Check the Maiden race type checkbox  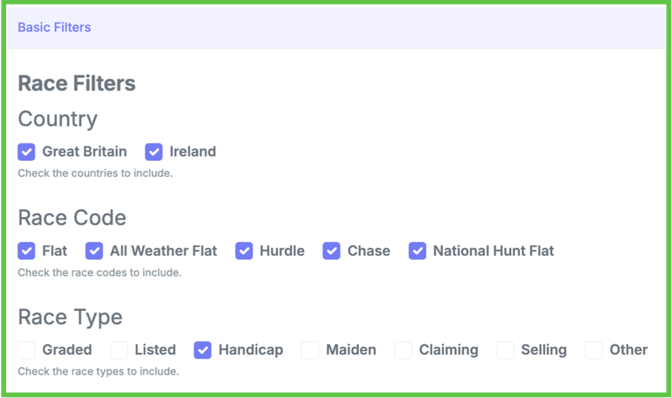309,350
